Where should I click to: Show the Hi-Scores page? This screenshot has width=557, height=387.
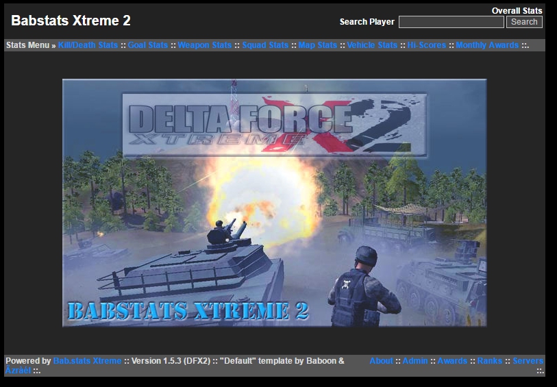(427, 45)
